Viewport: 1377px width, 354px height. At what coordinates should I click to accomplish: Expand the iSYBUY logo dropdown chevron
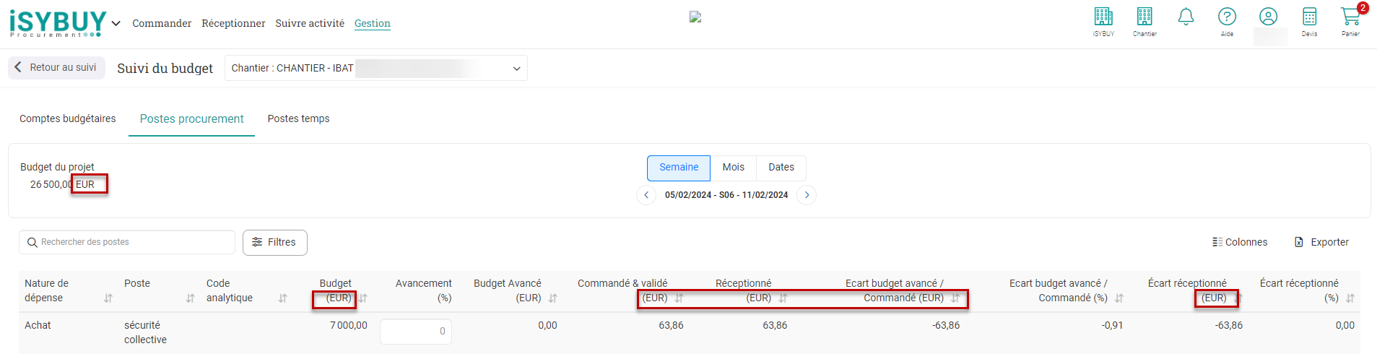[x=116, y=23]
